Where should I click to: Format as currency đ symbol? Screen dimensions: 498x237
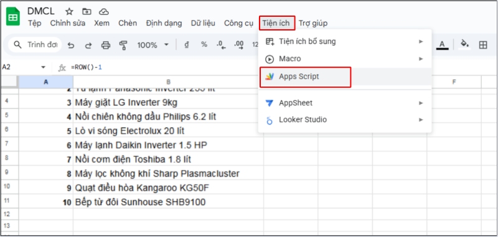(187, 45)
